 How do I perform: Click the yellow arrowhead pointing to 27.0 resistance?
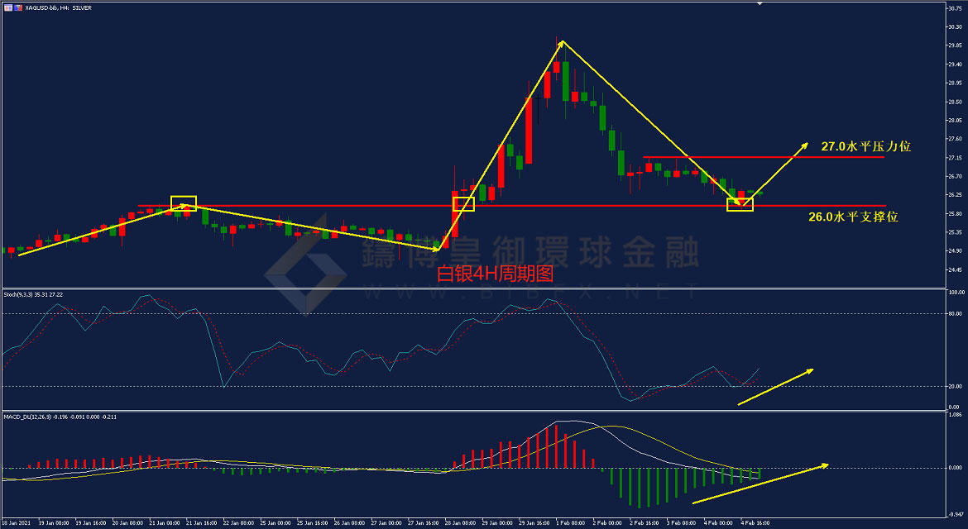coord(804,146)
